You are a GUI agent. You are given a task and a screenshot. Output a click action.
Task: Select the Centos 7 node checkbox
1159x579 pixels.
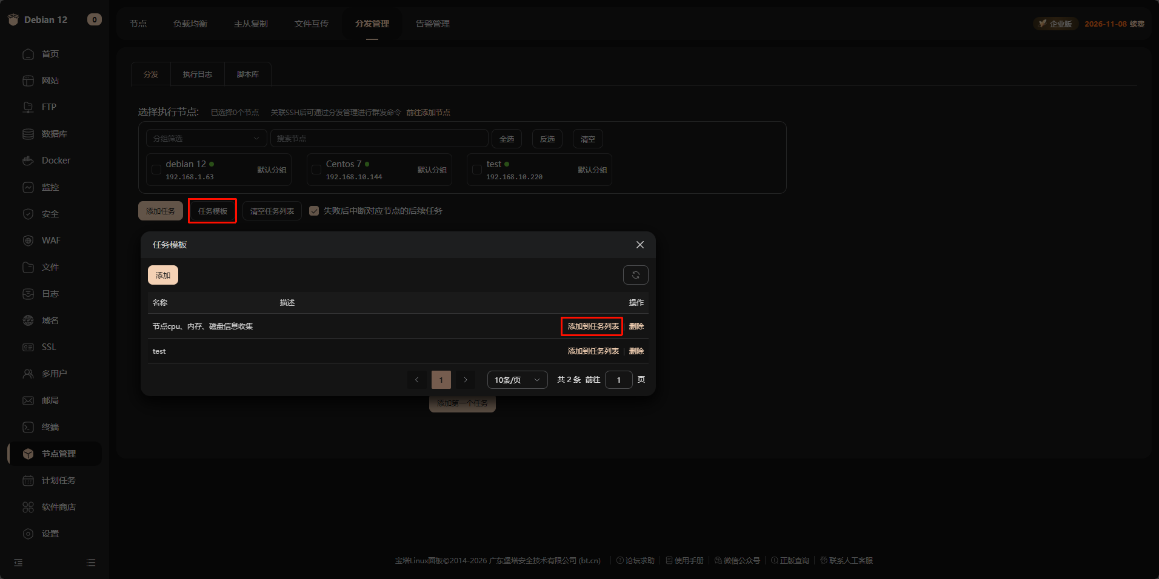[316, 170]
